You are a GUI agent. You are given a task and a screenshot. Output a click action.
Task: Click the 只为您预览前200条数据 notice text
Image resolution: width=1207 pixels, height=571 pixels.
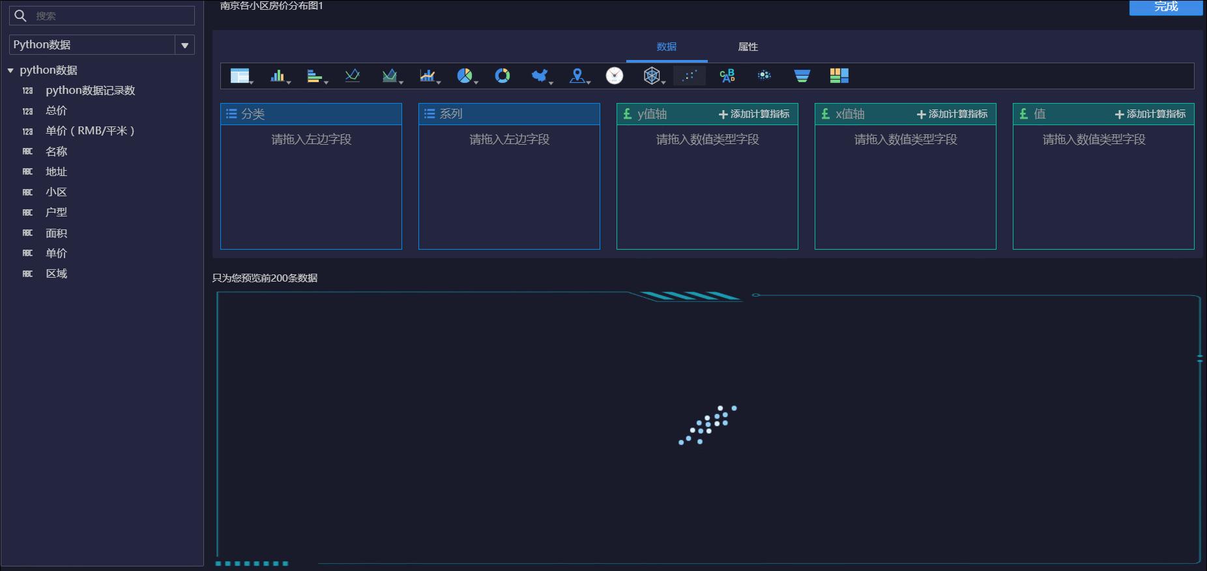coord(265,278)
